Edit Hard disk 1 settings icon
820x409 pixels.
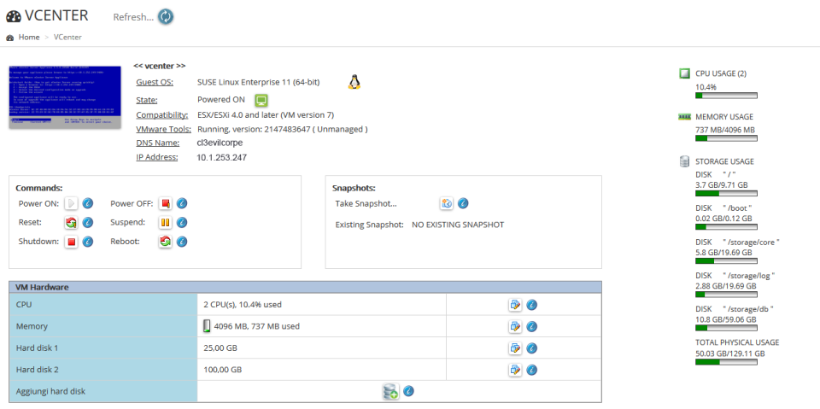pyautogui.click(x=515, y=348)
